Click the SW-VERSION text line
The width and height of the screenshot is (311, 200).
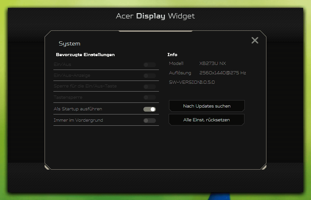pyautogui.click(x=192, y=82)
